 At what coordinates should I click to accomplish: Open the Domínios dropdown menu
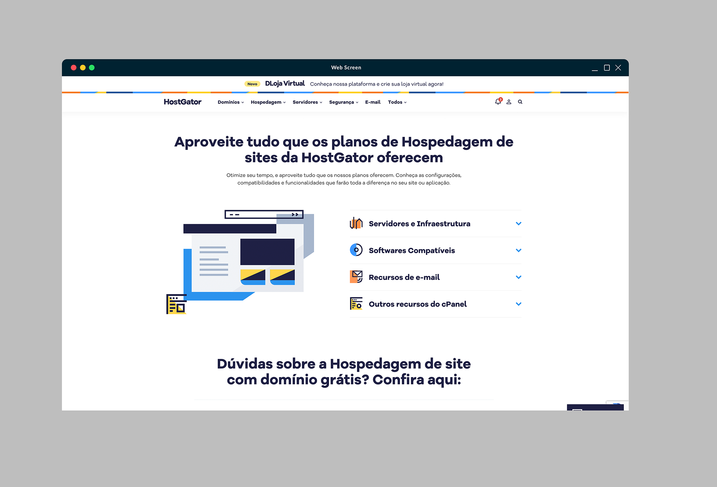[230, 102]
